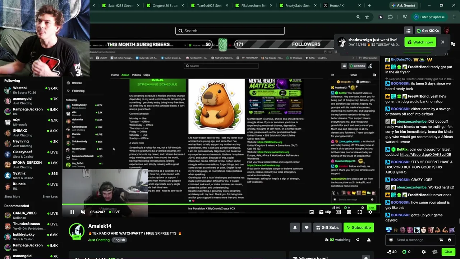Follow the channel with heart button
Screen dimensions: 460x259
pyautogui.click(x=307, y=227)
